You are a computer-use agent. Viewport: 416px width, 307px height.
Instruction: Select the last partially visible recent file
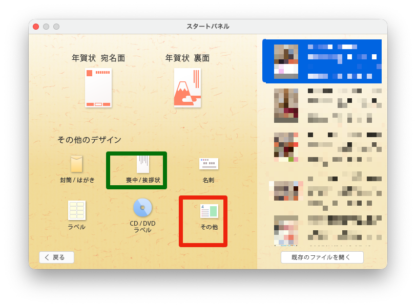click(x=286, y=230)
